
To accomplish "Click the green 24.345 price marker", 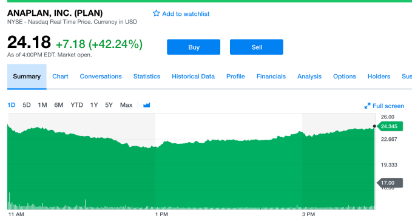I will (x=390, y=126).
